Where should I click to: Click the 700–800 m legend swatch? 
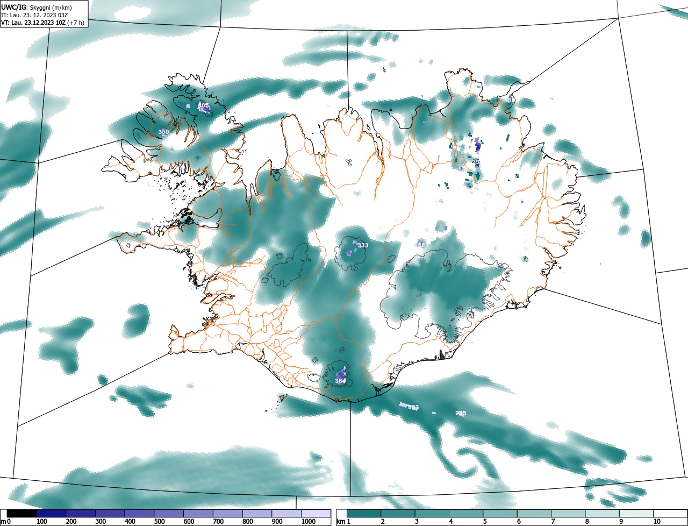(227, 514)
